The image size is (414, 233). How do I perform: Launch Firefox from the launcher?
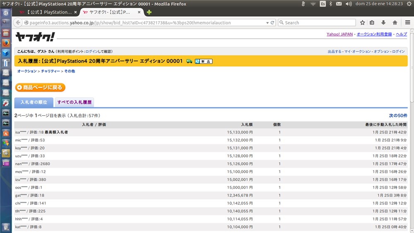6,43
